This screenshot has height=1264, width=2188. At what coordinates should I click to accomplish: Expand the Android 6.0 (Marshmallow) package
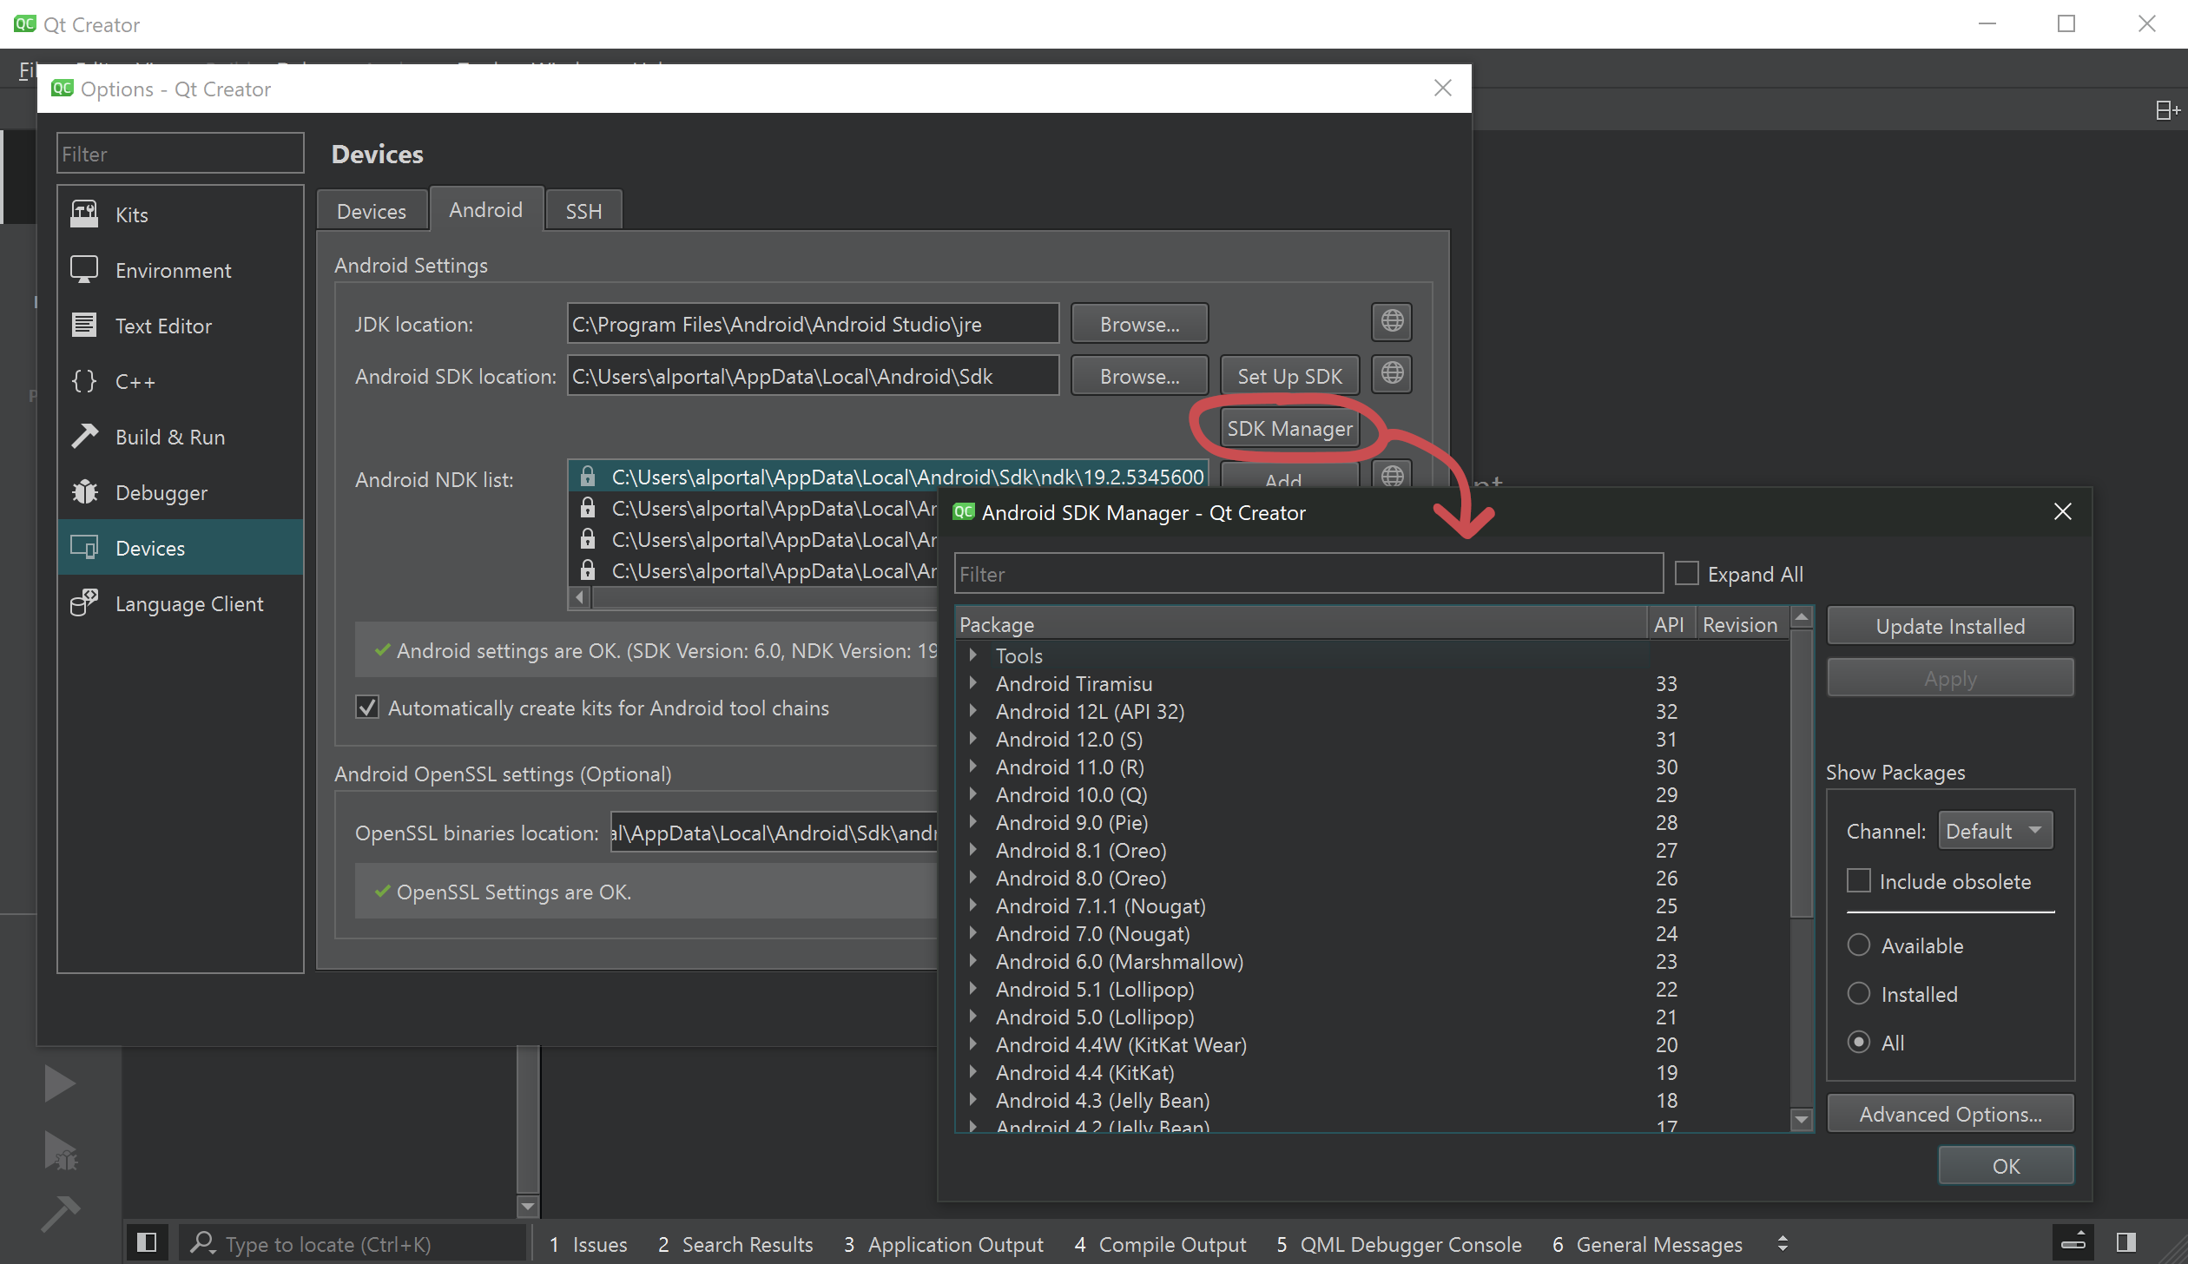973,961
